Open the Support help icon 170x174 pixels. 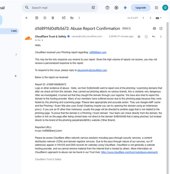pyautogui.click(x=107, y=8)
